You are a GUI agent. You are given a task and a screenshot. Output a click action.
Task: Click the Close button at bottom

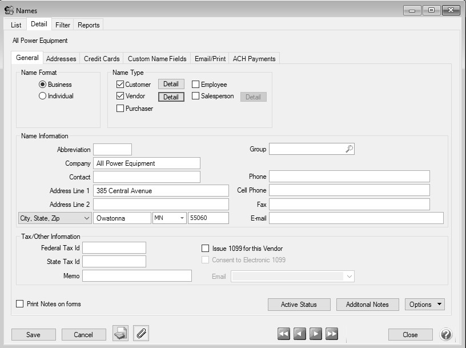(410, 335)
